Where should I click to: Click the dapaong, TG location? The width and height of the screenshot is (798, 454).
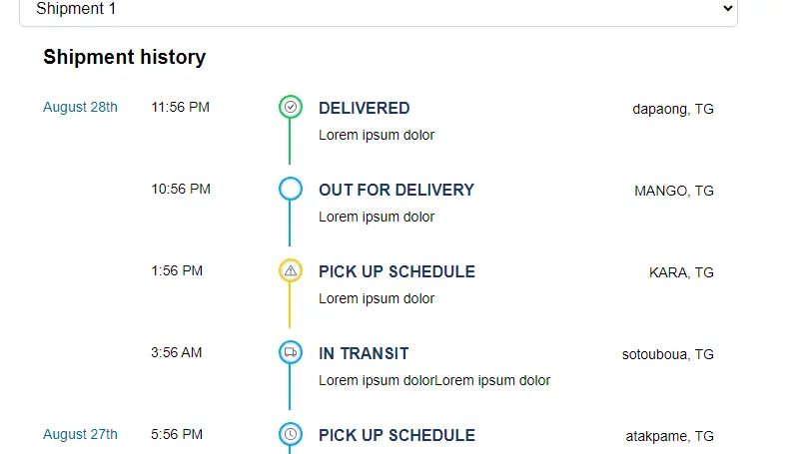(x=672, y=109)
